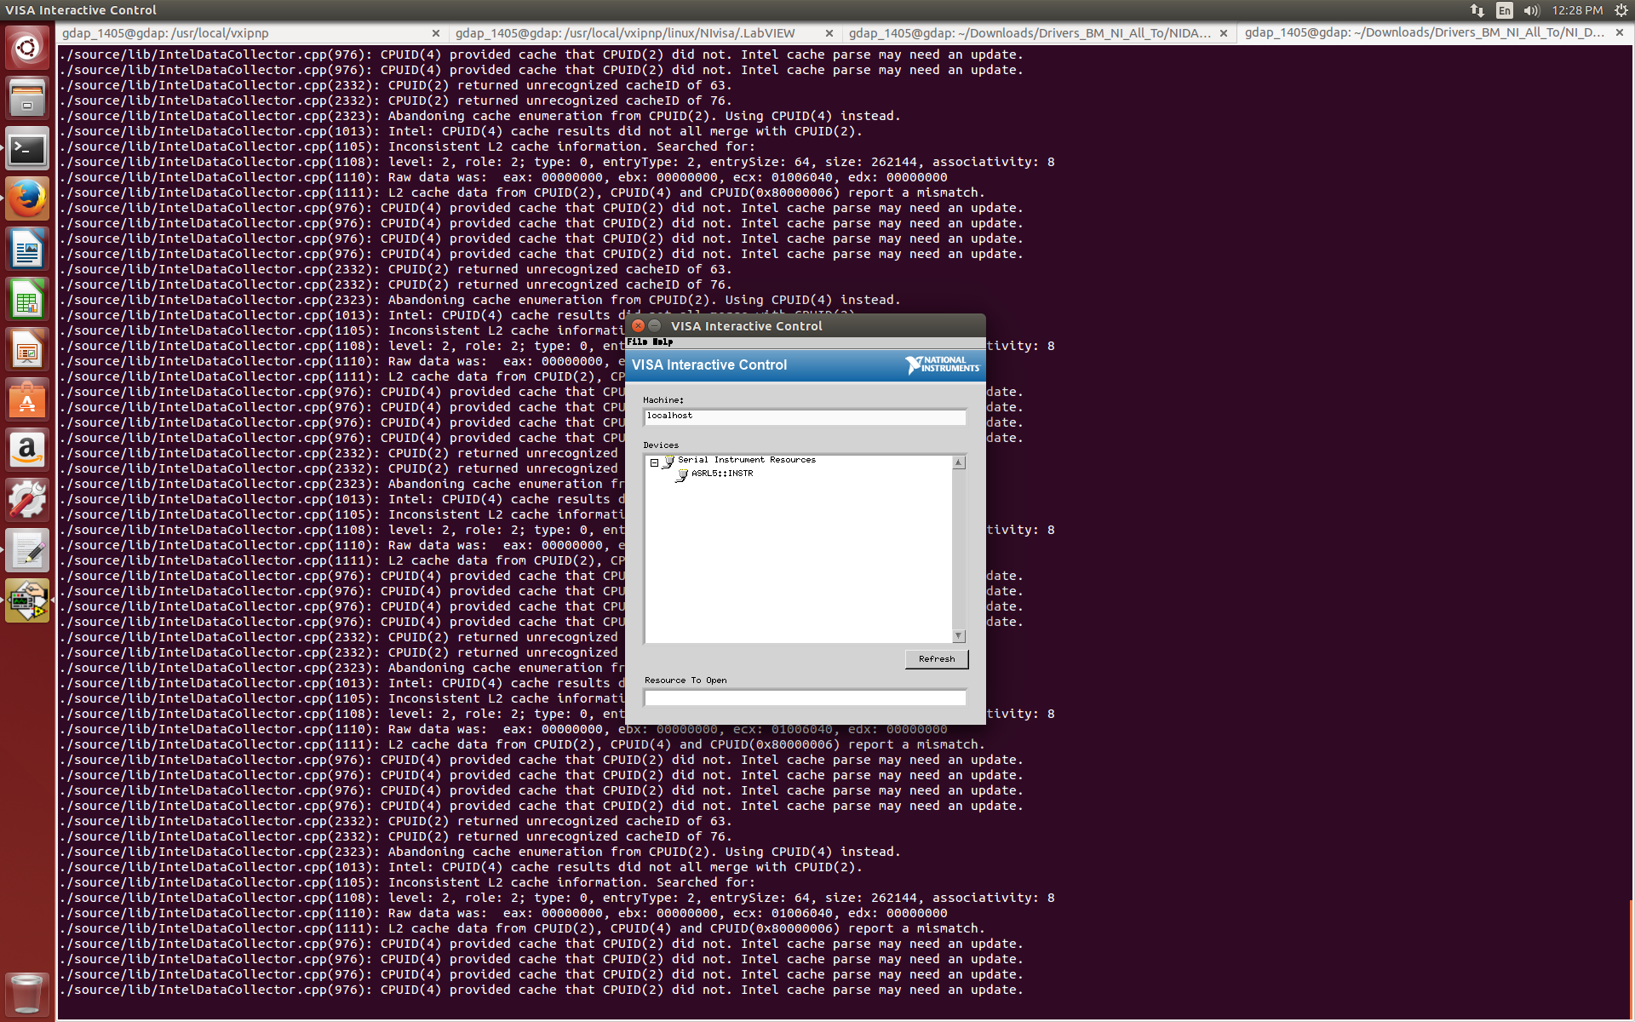
Task: Launch Terminal icon in launcher
Action: (27, 149)
